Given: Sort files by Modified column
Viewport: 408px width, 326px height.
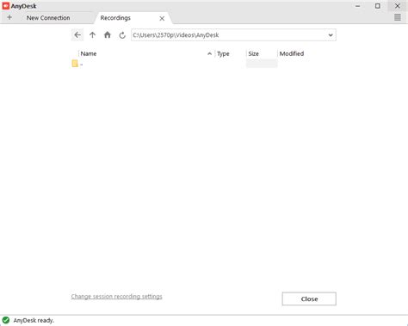Looking at the screenshot, I should tap(292, 53).
